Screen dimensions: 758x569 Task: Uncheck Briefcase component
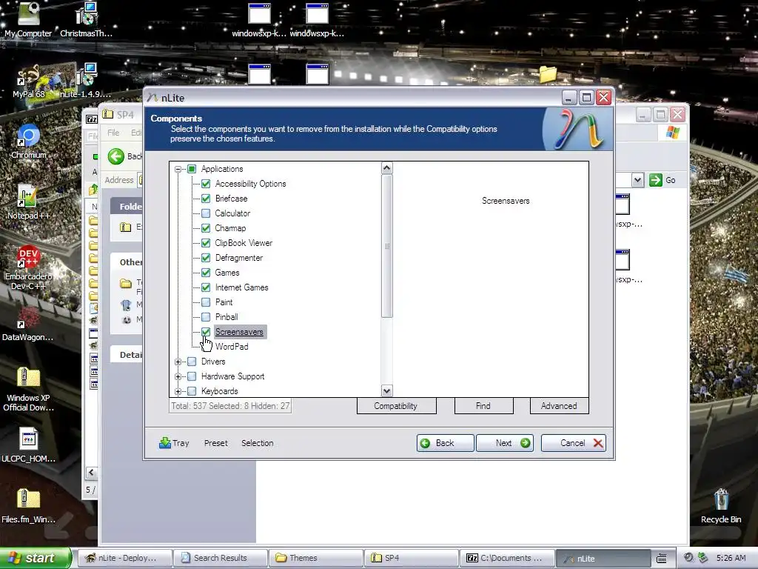click(206, 199)
